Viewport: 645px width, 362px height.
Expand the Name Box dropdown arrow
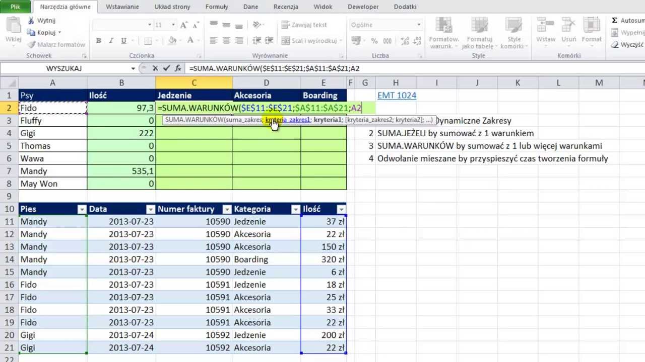(x=133, y=68)
